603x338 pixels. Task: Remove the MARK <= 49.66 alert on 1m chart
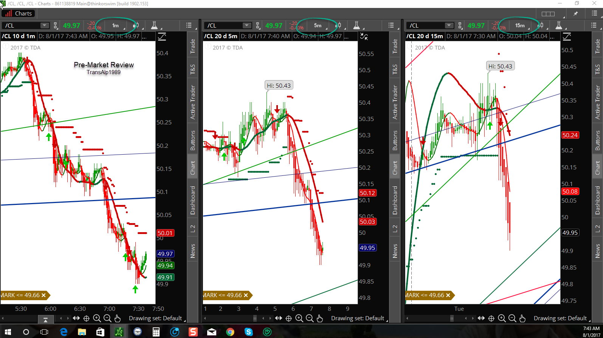(43, 295)
